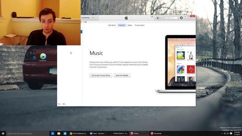Open the sidebar gear settings menu
This screenshot has height=136, width=242.
64,104
